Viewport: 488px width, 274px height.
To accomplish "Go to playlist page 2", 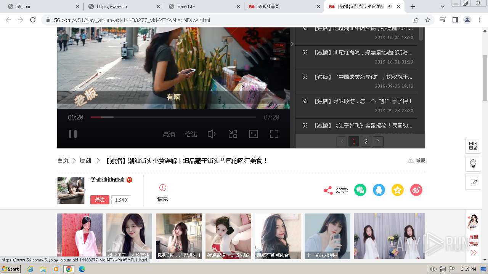I will tap(366, 142).
